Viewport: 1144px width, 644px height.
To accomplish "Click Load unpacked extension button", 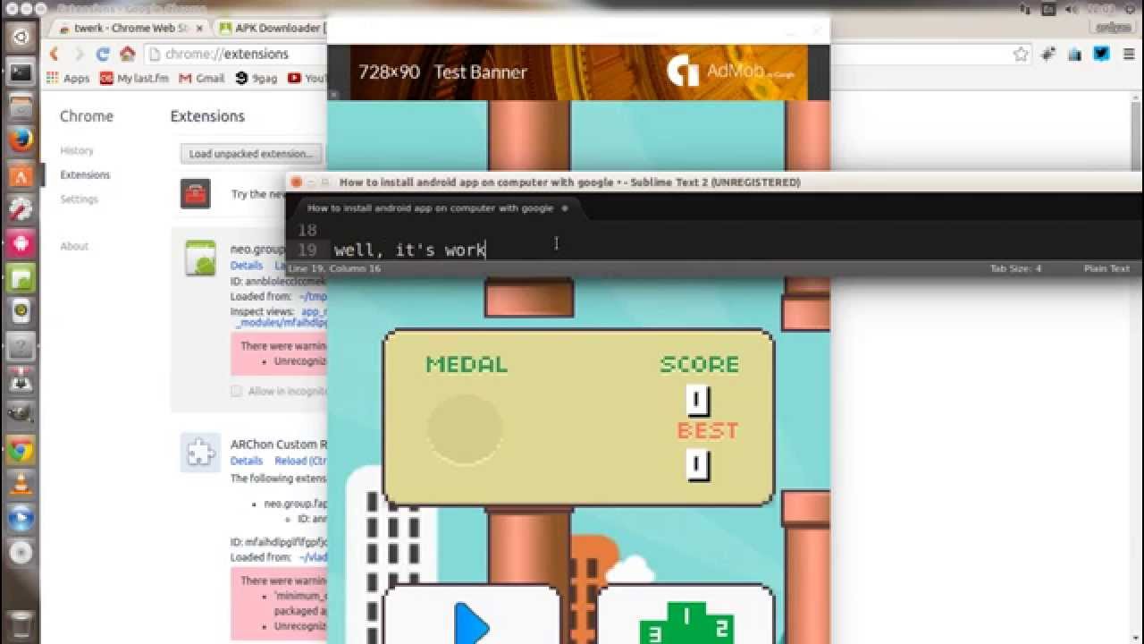I will point(250,154).
